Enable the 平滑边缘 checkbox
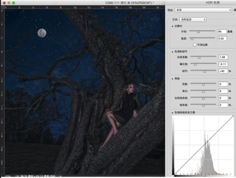The image size is (236, 178). [195, 45]
